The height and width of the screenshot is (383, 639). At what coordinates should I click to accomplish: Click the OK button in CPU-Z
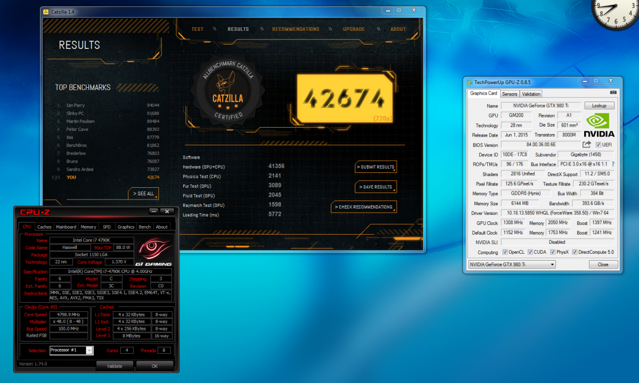pyautogui.click(x=154, y=366)
